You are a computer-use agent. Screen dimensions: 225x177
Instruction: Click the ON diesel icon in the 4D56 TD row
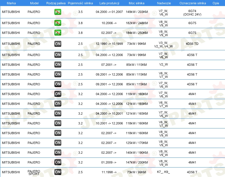58,44
